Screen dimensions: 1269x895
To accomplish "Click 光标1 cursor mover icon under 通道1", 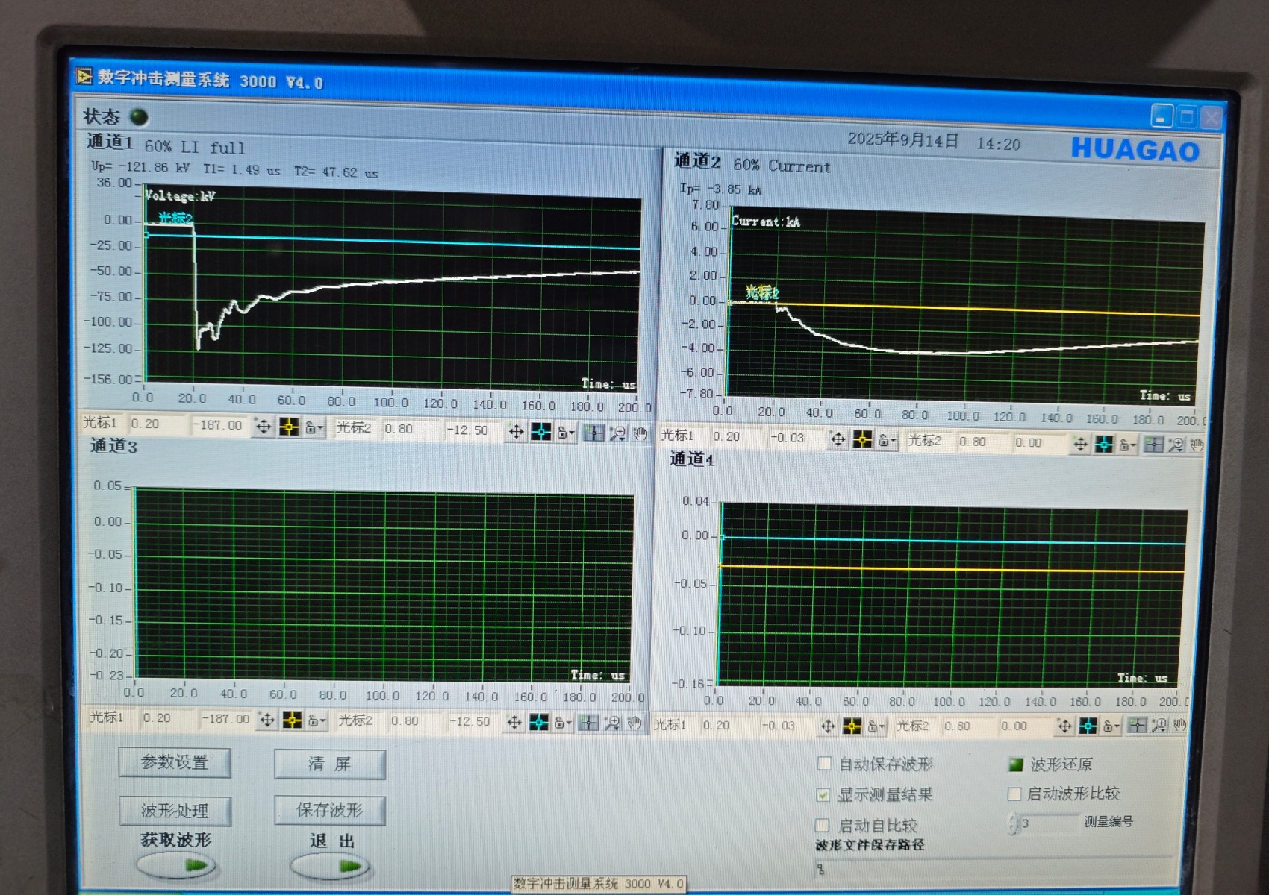I will tap(264, 427).
